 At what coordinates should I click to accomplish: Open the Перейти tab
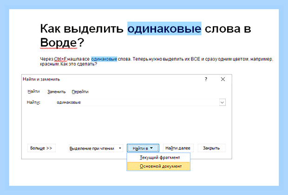coord(80,92)
